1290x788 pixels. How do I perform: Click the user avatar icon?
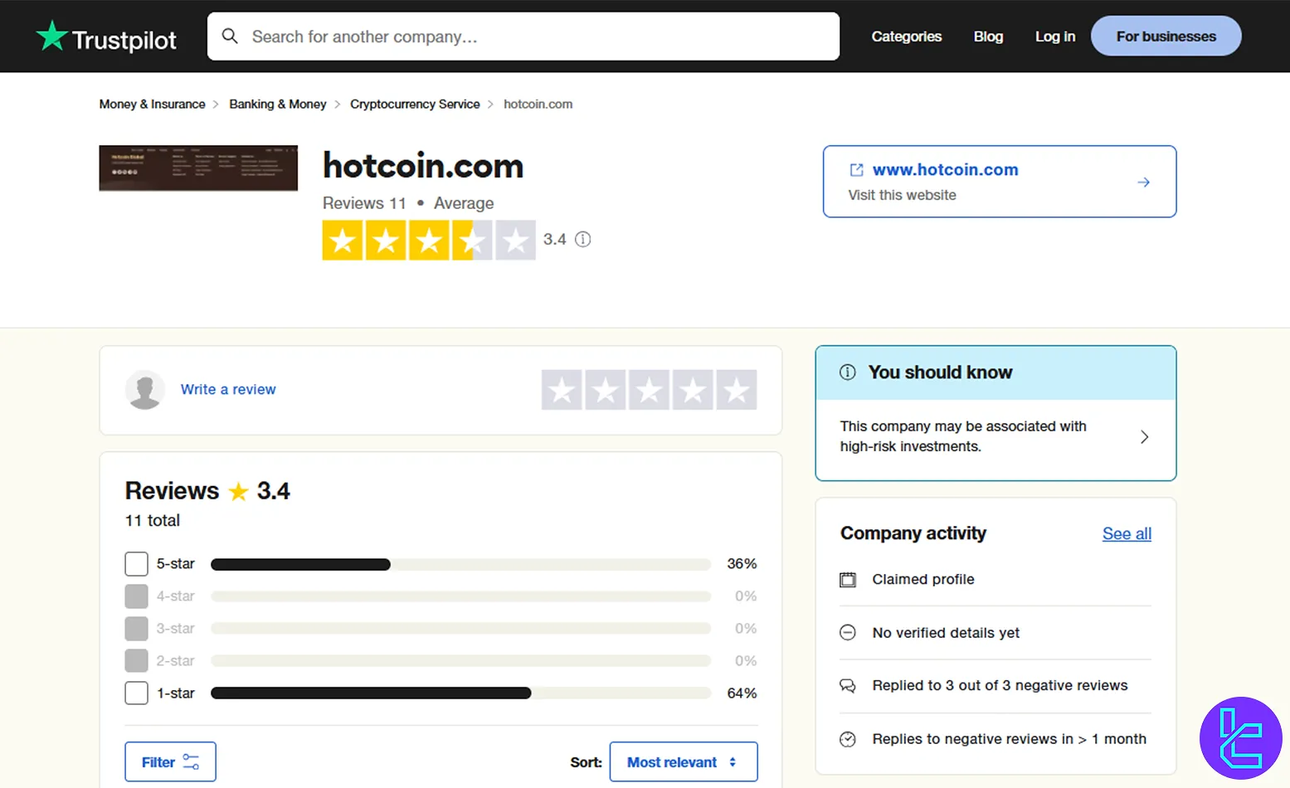(x=145, y=390)
